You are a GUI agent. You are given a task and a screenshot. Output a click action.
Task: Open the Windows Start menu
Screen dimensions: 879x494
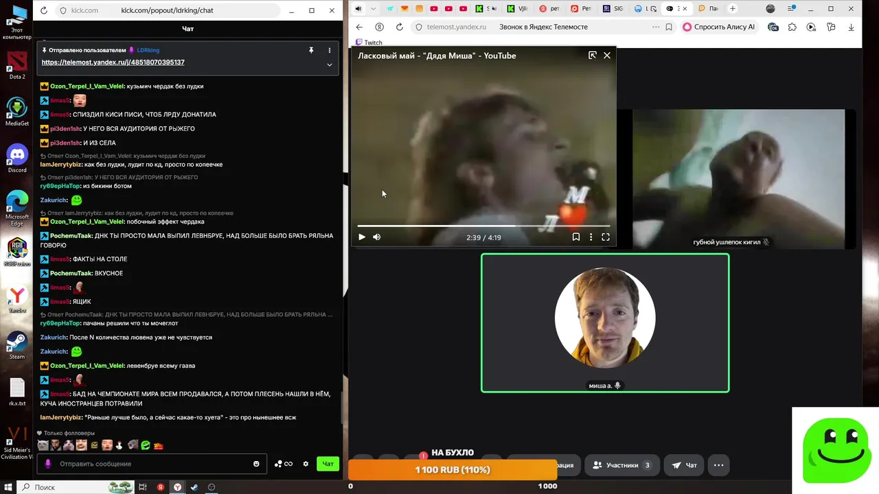[x=8, y=487]
